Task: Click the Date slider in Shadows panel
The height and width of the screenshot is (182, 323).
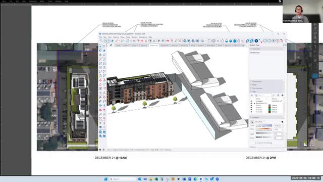Action: (x=264, y=128)
